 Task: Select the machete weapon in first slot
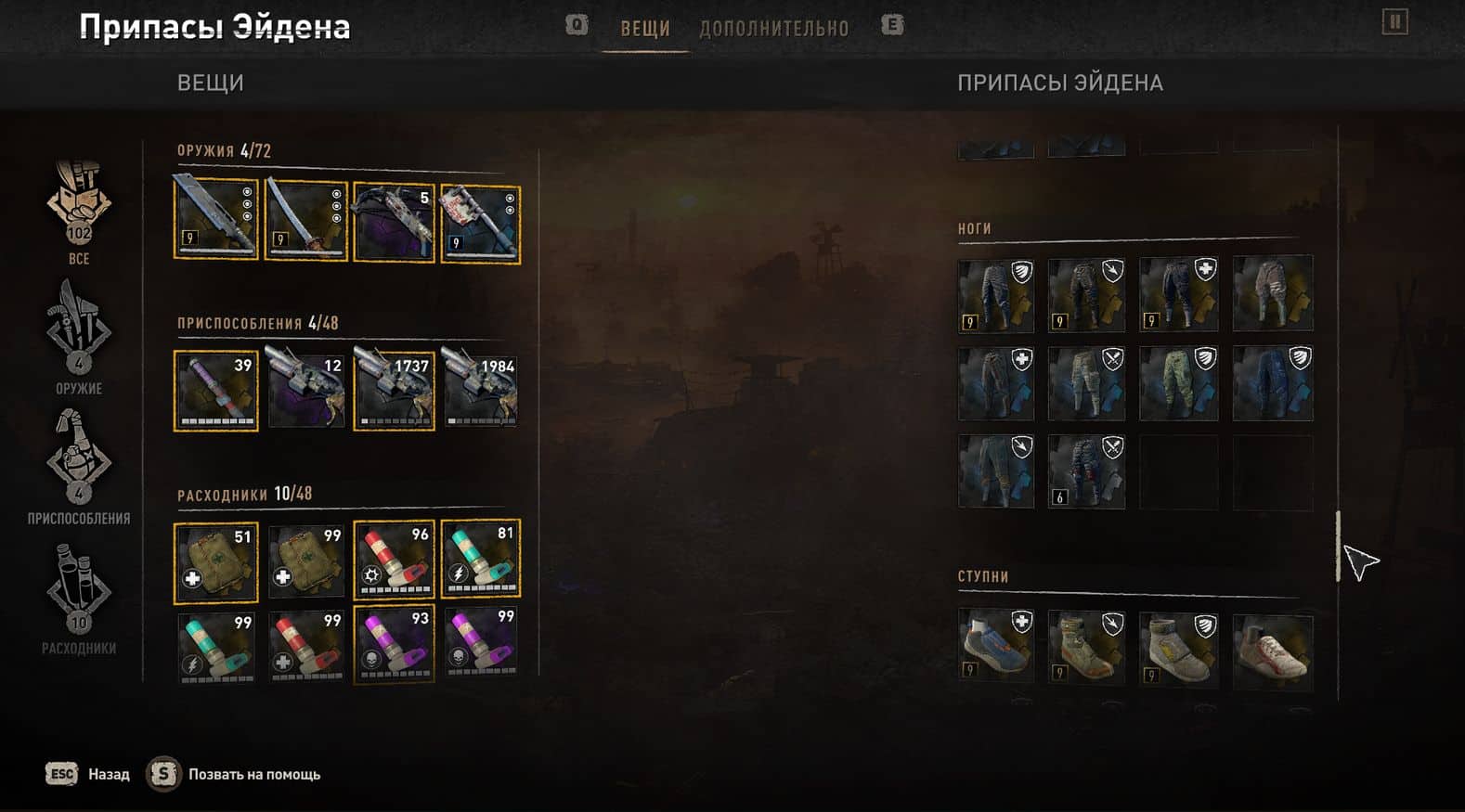point(215,218)
